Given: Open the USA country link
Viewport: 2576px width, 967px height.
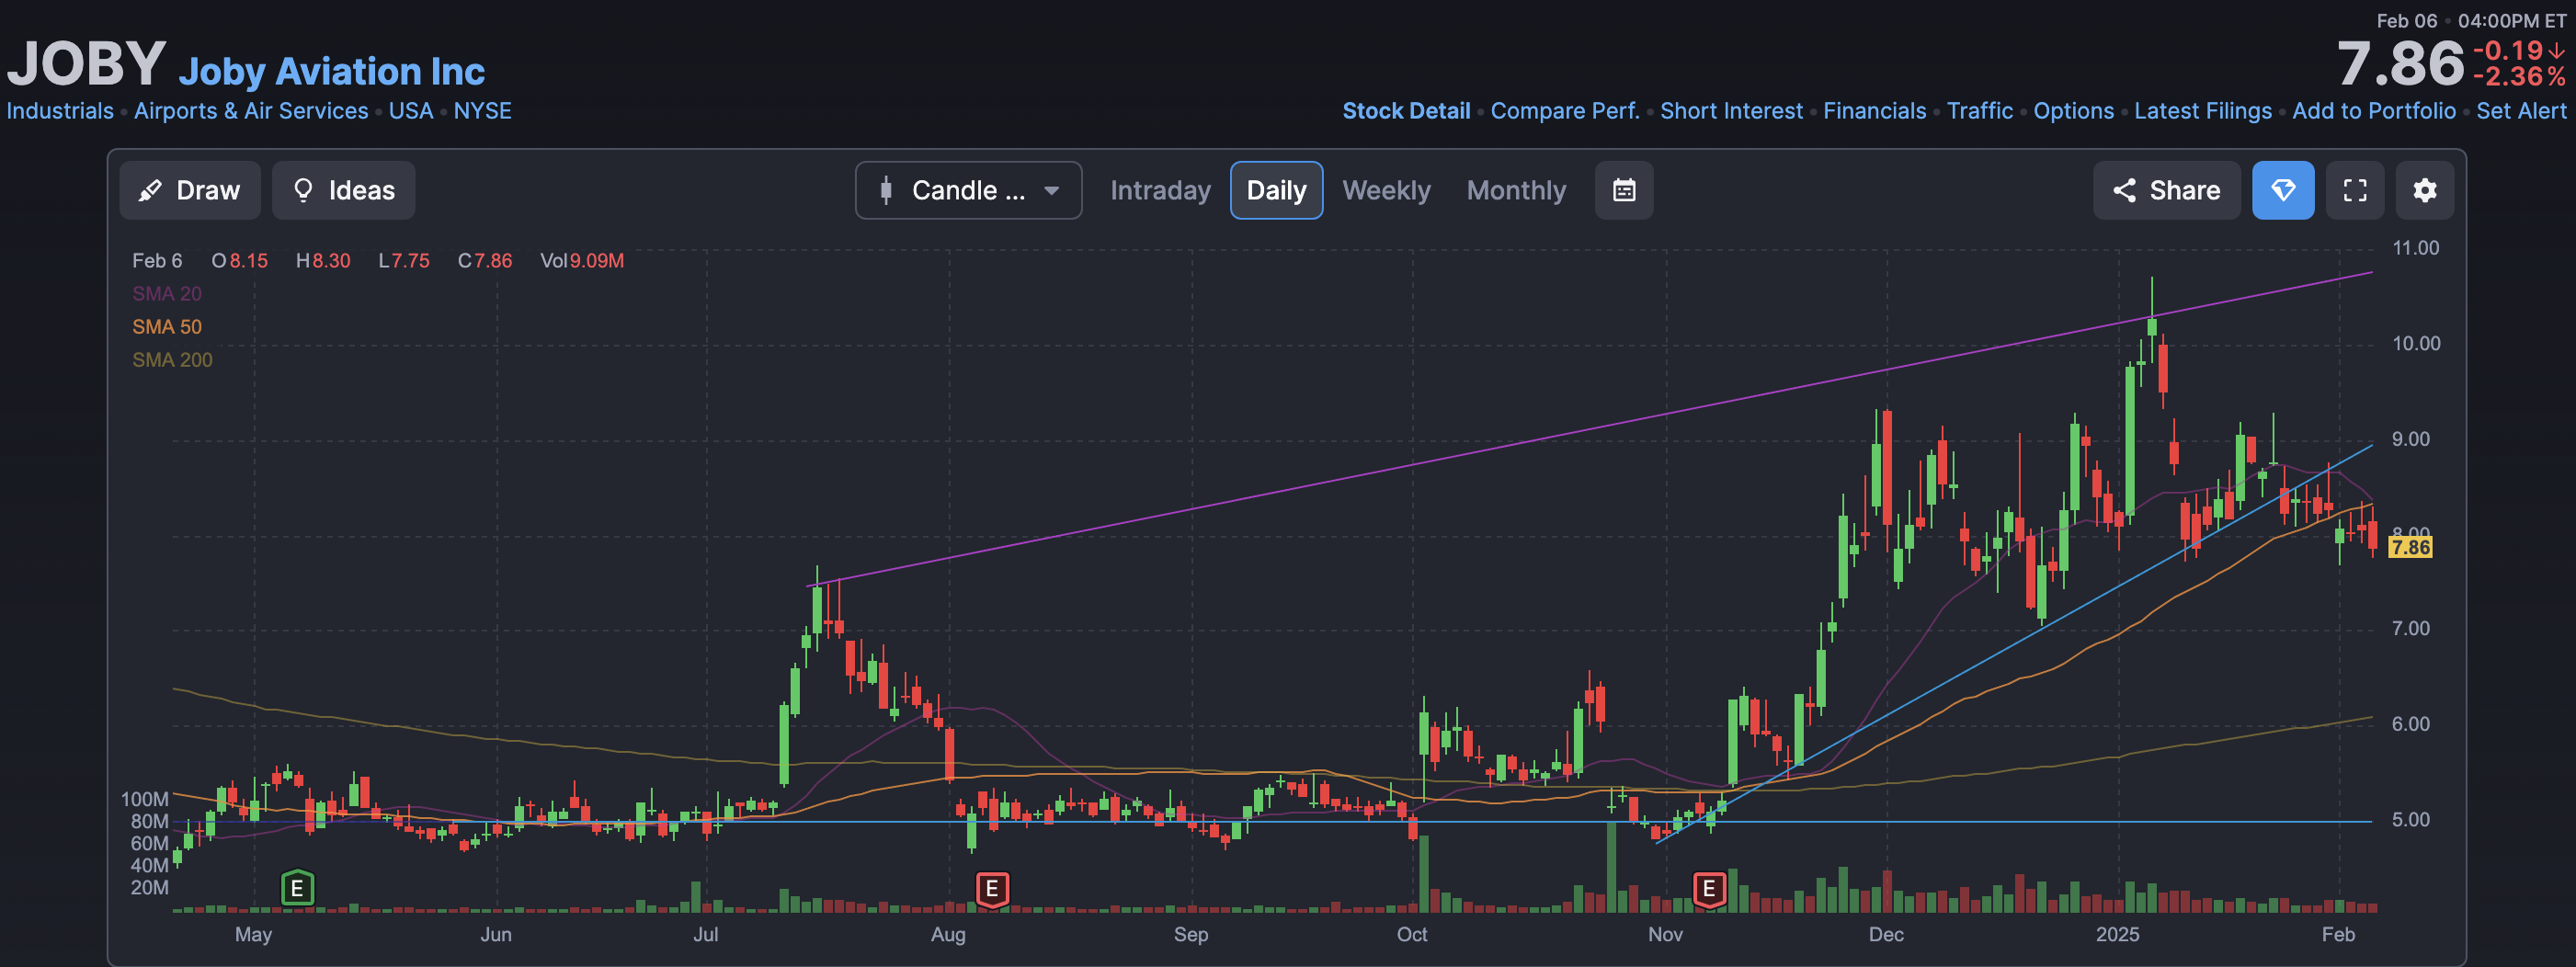Looking at the screenshot, I should point(411,111).
